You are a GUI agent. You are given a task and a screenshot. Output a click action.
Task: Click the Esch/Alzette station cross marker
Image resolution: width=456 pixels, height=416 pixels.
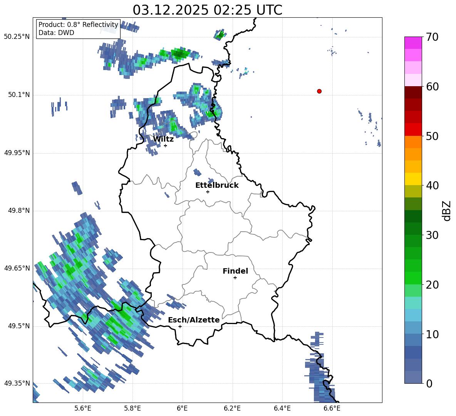pyautogui.click(x=180, y=326)
